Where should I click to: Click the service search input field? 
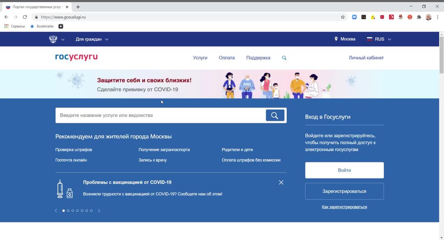(160, 115)
